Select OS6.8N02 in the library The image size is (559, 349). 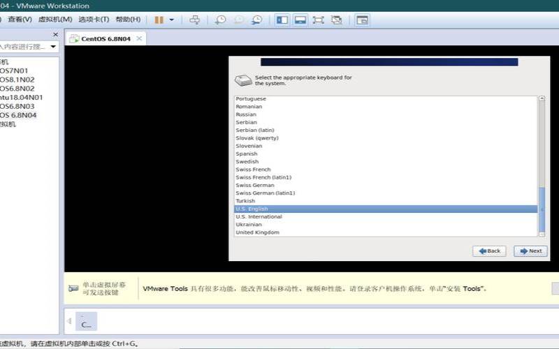pyautogui.click(x=17, y=89)
